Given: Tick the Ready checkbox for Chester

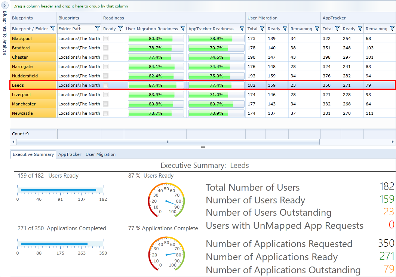Looking at the screenshot, I should point(106,57).
